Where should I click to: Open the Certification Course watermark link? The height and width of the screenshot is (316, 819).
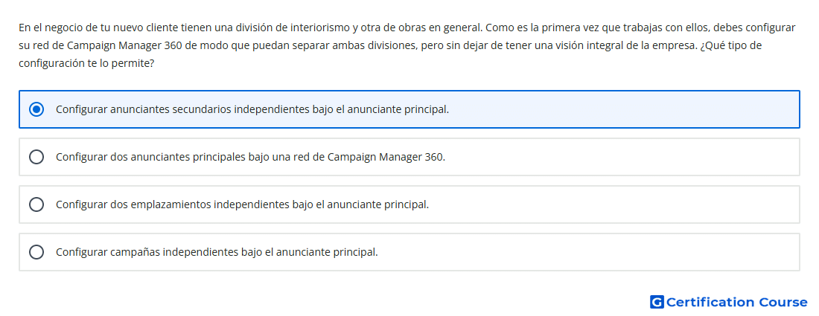tap(729, 302)
